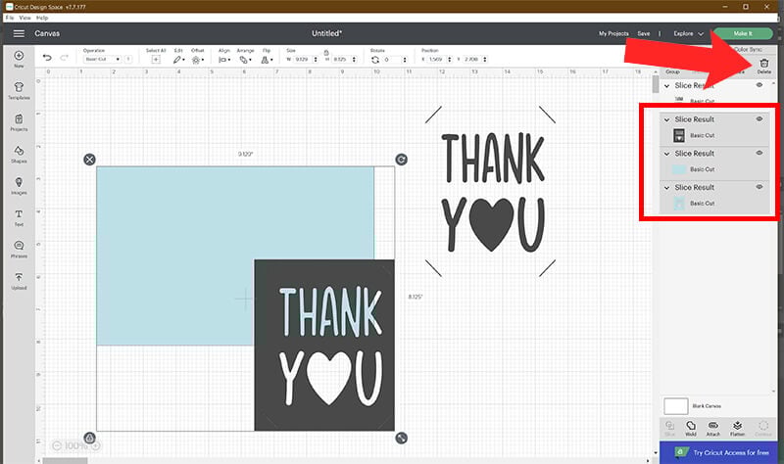Click the Rotate icon in toolbar
The height and width of the screenshot is (464, 784).
click(x=375, y=60)
